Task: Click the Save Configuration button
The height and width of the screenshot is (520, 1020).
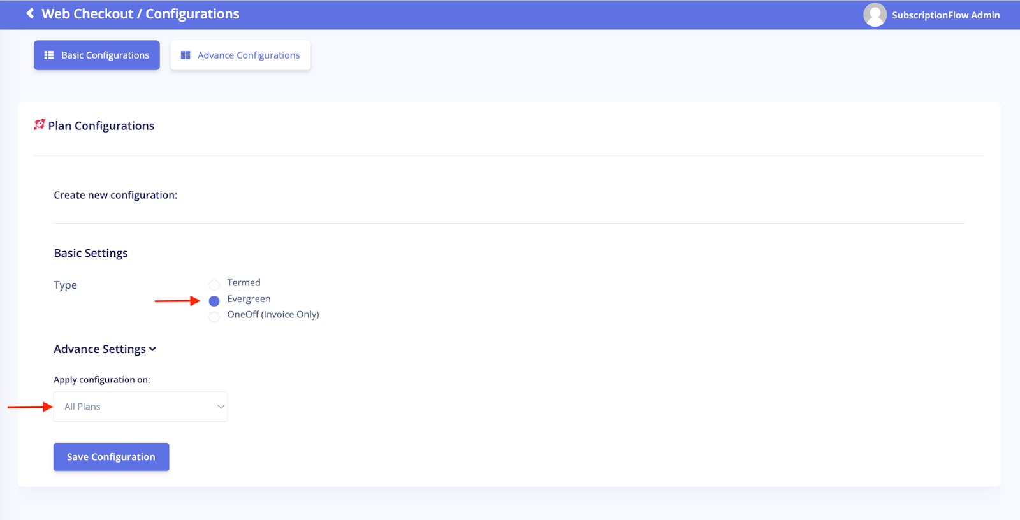Action: click(x=112, y=457)
